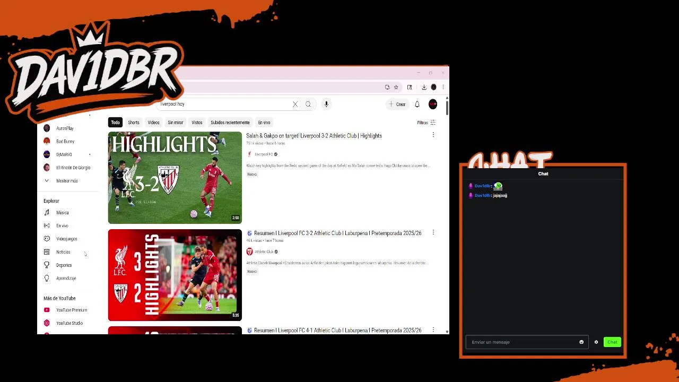Select the Videos filter chip
Image resolution: width=679 pixels, height=382 pixels.
point(153,123)
